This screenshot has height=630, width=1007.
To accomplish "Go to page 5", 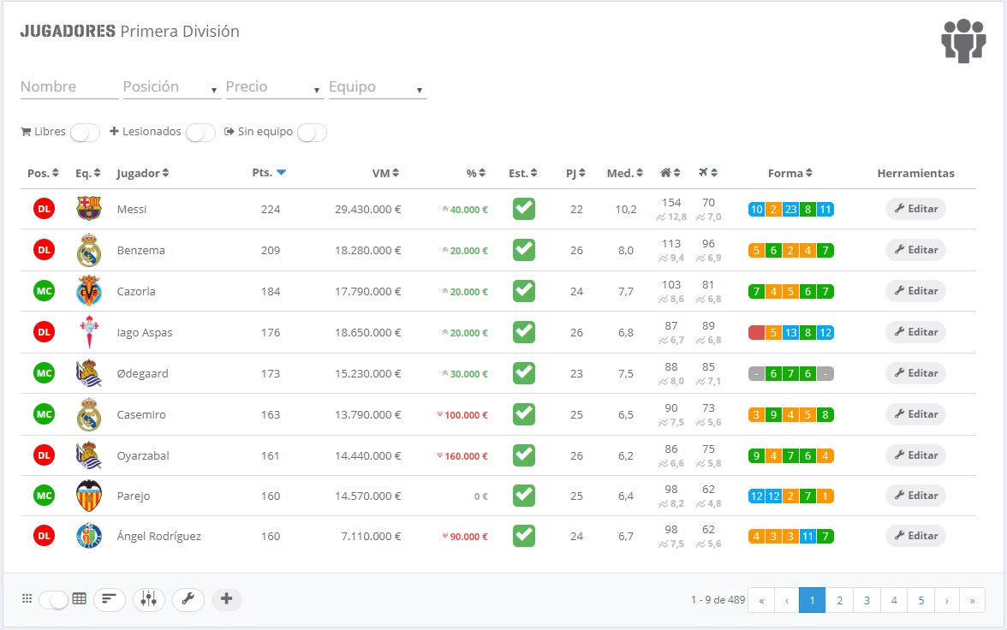I will (x=921, y=600).
